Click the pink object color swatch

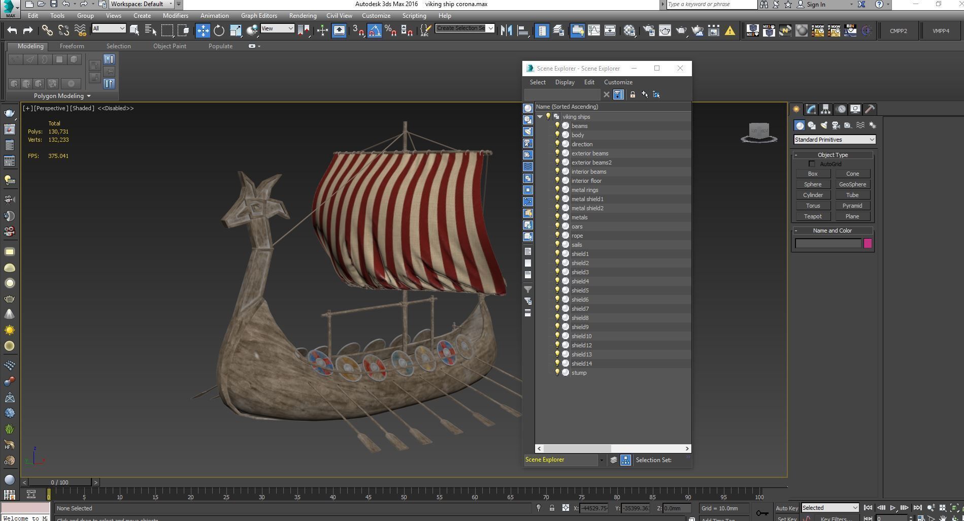[868, 244]
